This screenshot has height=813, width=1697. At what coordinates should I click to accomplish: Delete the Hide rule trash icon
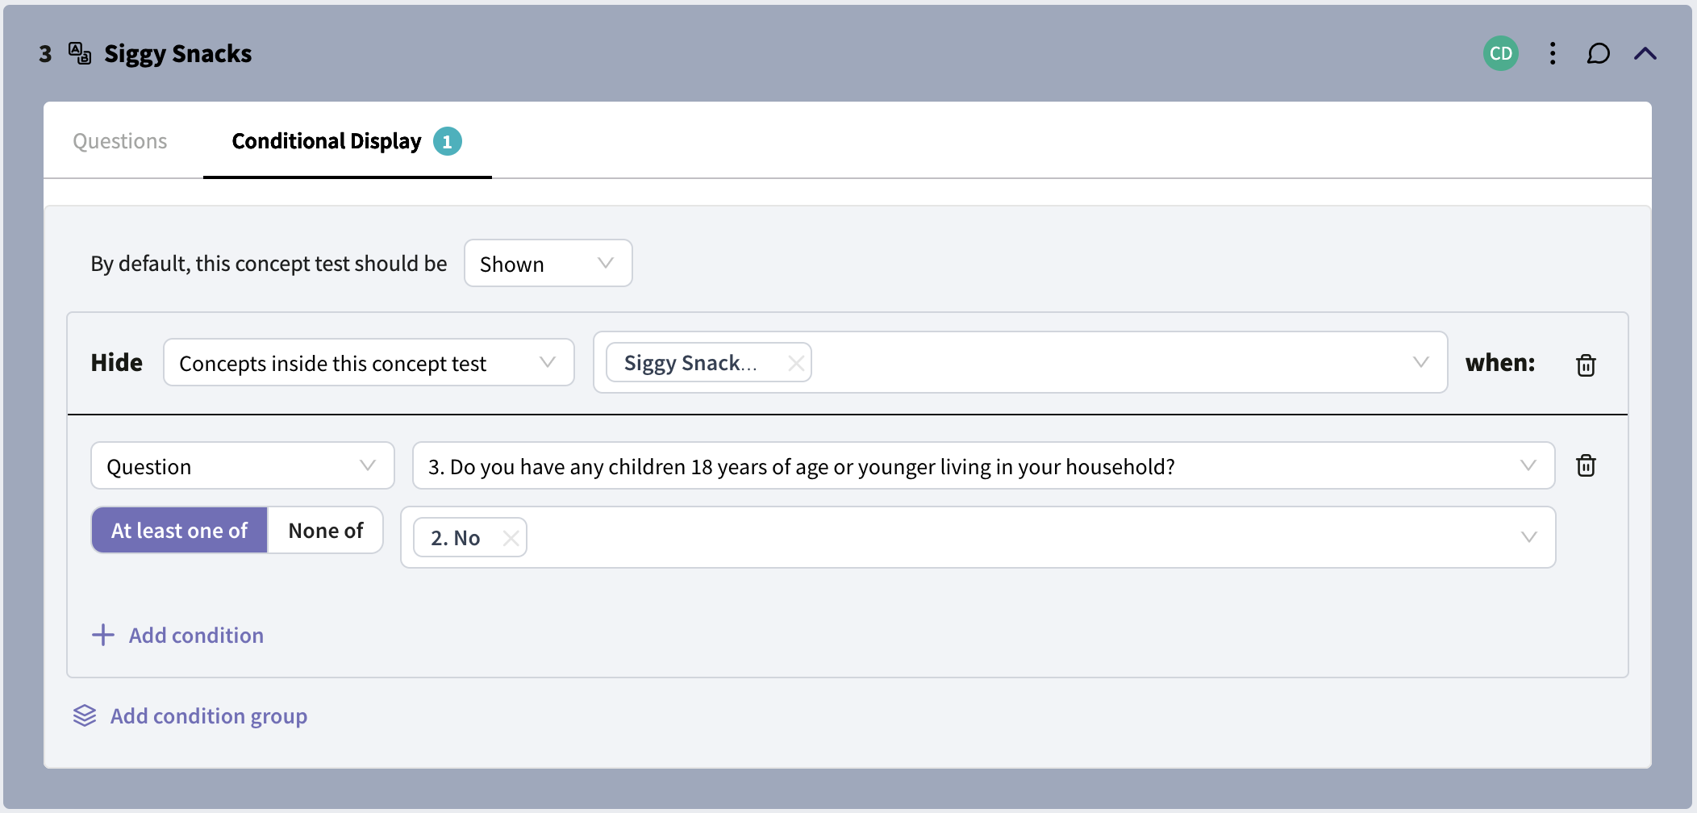click(x=1586, y=365)
